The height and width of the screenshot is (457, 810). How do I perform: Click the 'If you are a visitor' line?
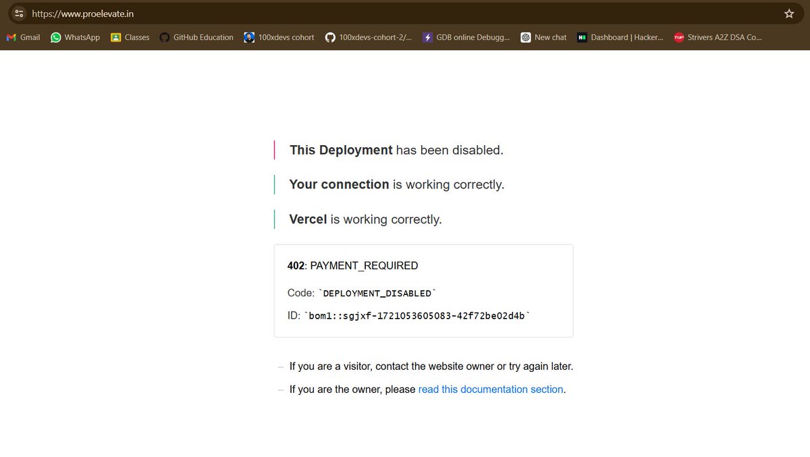click(x=431, y=367)
